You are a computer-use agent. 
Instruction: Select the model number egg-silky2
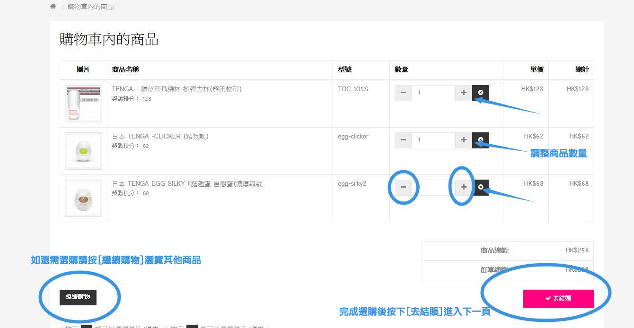tap(352, 183)
